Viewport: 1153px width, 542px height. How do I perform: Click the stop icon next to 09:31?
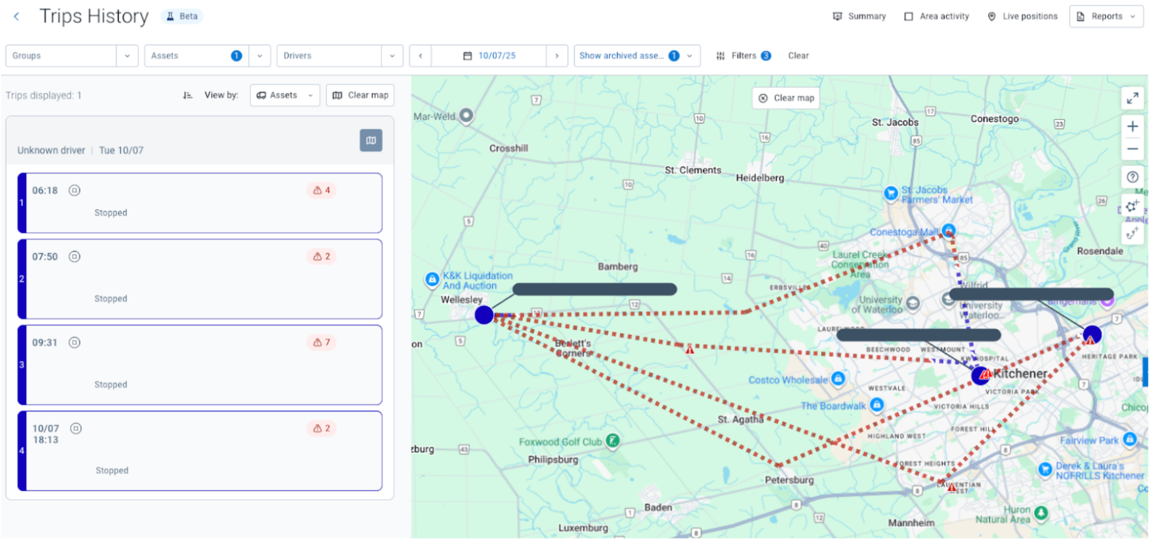74,342
